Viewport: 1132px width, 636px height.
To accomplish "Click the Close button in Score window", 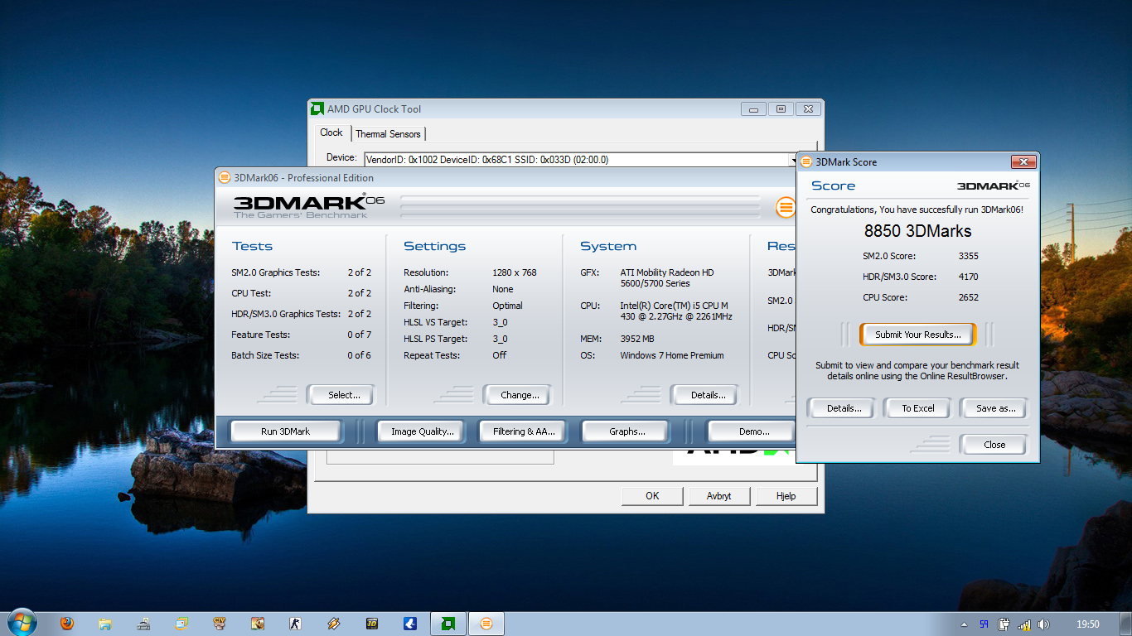I will [x=994, y=445].
